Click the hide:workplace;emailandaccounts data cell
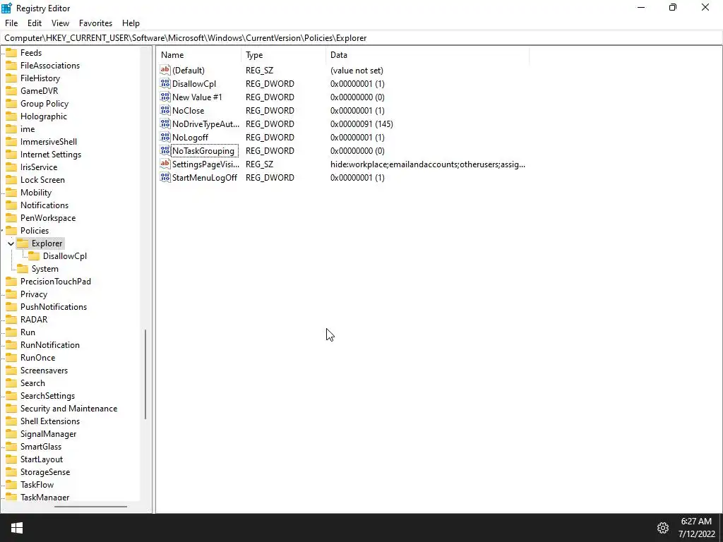This screenshot has height=542, width=723. click(427, 164)
